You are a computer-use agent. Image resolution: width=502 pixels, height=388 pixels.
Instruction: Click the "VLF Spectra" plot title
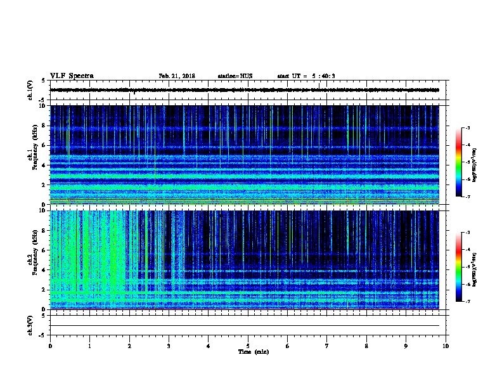tap(72, 76)
